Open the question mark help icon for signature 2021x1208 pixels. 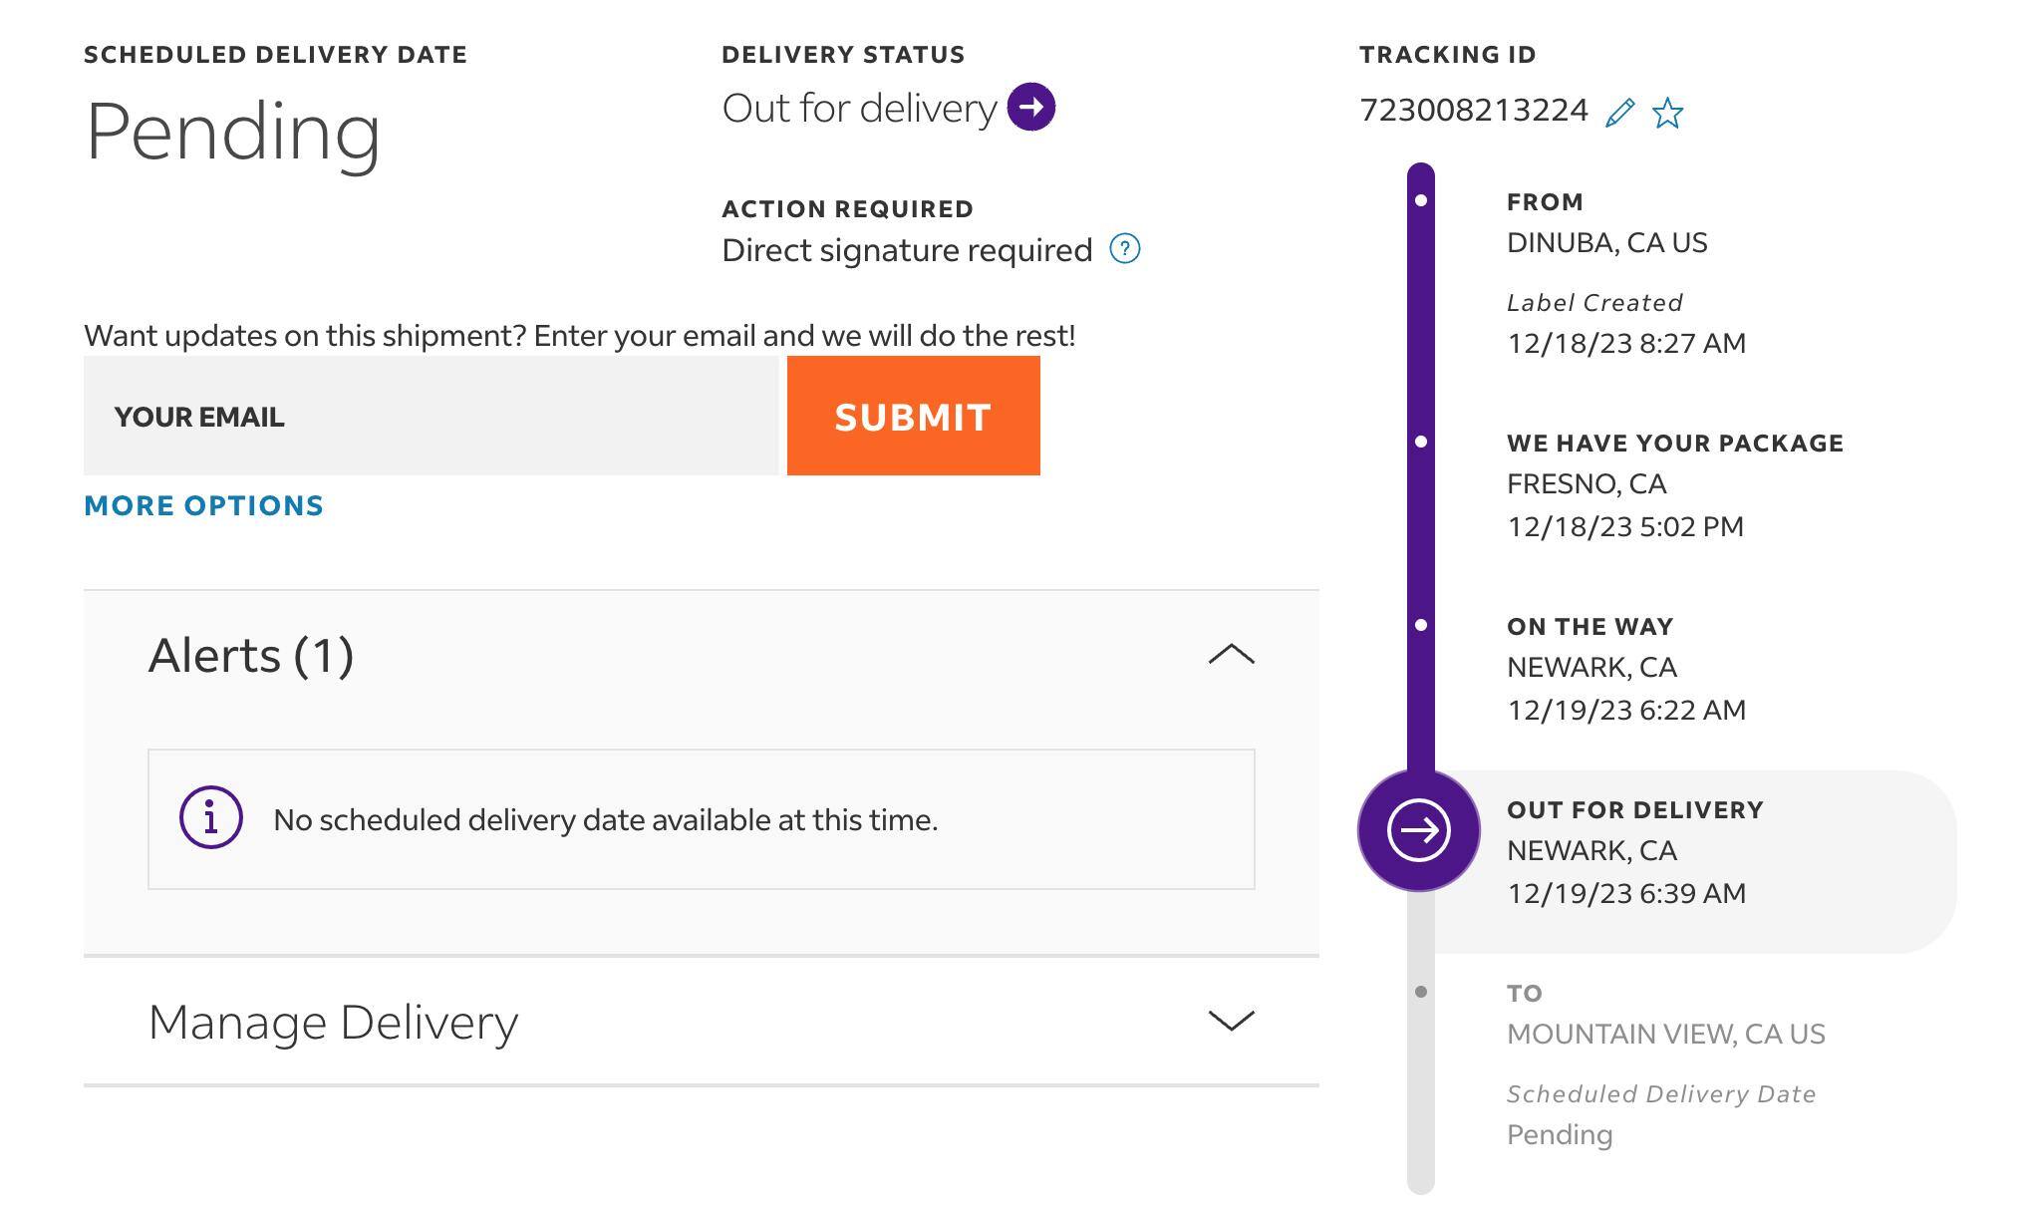pyautogui.click(x=1125, y=248)
